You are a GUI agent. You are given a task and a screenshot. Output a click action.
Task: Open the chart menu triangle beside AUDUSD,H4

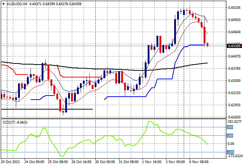pyautogui.click(x=4, y=4)
